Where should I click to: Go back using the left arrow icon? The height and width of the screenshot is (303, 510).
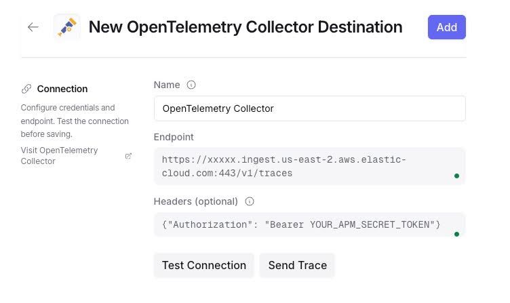33,27
